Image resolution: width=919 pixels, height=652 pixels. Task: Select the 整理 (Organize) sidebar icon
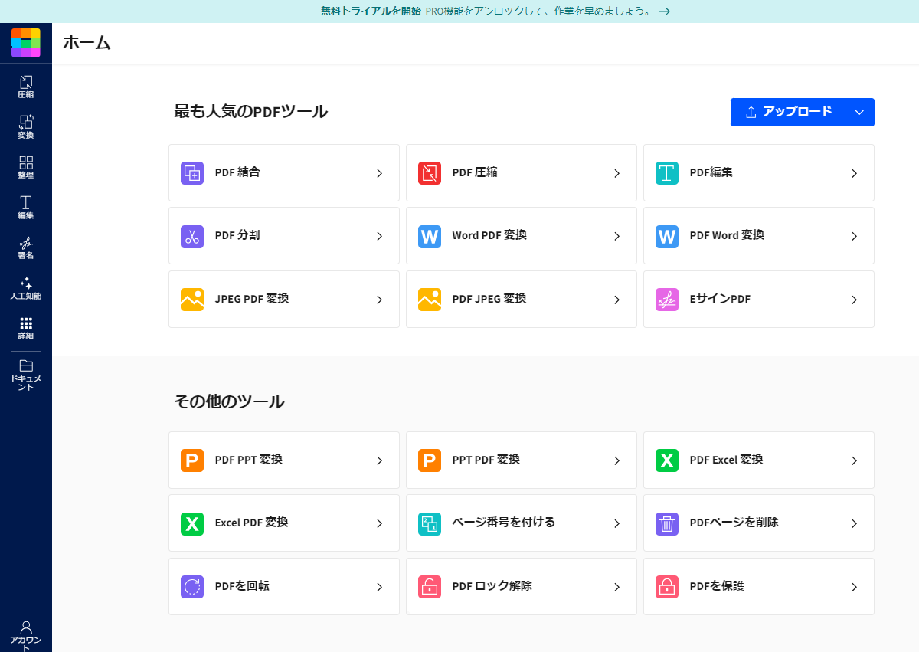25,168
